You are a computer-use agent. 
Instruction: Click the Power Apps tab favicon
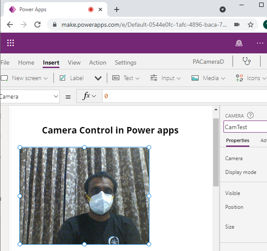12,9
